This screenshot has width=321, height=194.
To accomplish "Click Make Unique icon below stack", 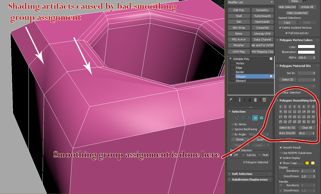I will [249, 100].
